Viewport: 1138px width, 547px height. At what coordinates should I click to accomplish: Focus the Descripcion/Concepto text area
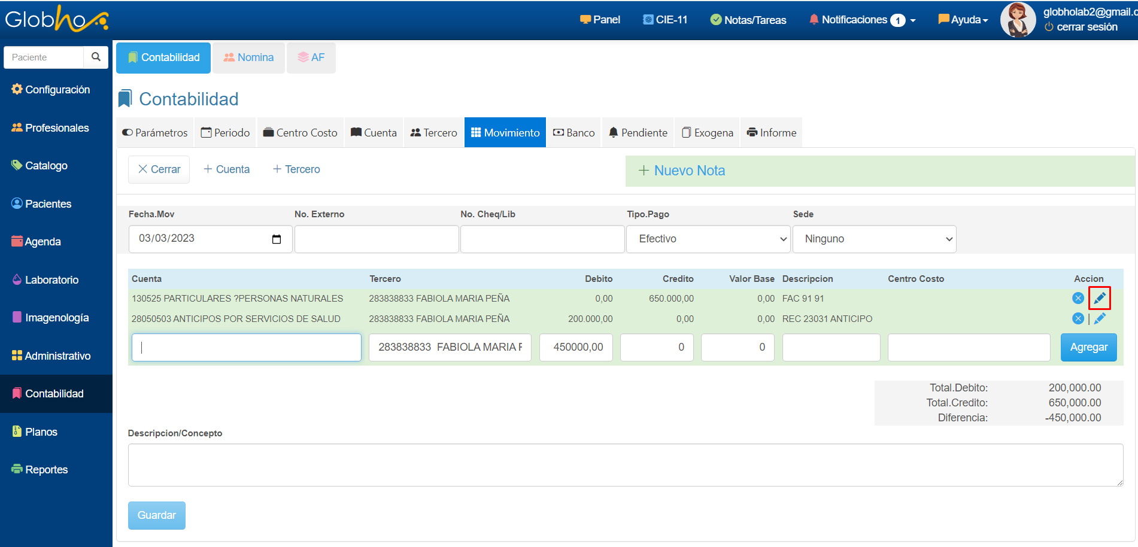coord(625,464)
